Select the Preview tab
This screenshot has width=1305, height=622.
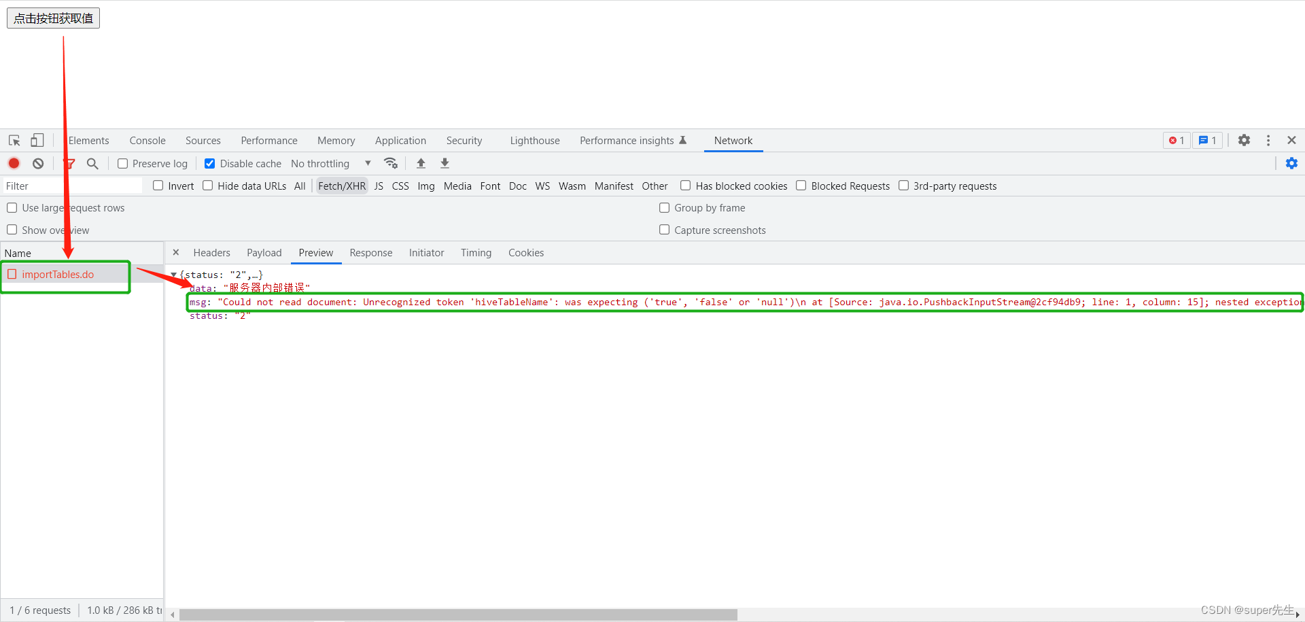316,252
